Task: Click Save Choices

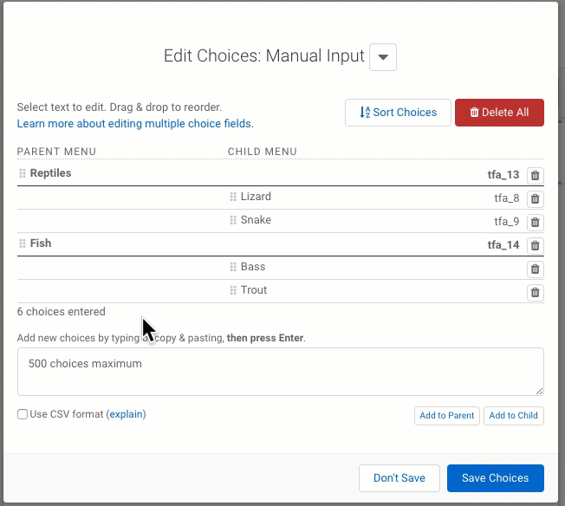Action: tap(496, 478)
